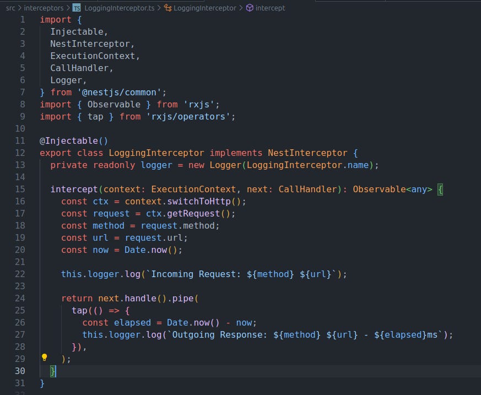481x395 pixels.
Task: Click the export keyword on line 12
Action: pos(56,153)
